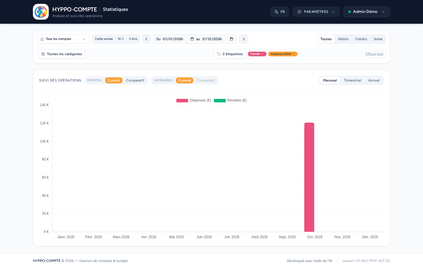Viewport: 423px width, 264px height.
Task: Click the language translate icon
Action: (x=276, y=12)
